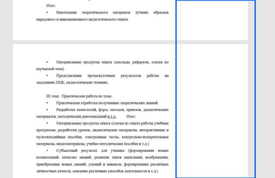
Task: Click the red-underlined "и.т.д." word
Action: point(112,116)
